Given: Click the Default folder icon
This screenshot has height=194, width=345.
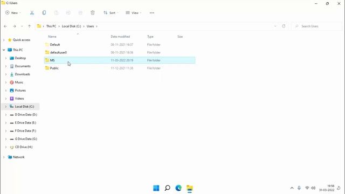Looking at the screenshot, I should [47, 44].
